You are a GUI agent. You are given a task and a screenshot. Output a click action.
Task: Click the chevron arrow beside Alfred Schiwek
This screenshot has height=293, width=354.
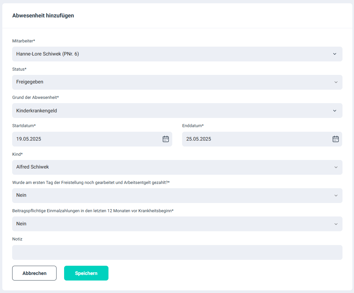(336, 167)
